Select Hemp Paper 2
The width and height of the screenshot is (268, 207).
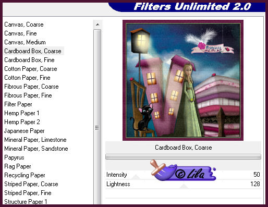click(x=22, y=122)
